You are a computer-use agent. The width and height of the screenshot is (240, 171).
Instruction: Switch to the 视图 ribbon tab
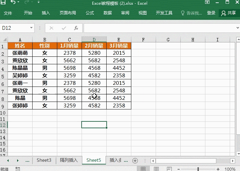143,13
